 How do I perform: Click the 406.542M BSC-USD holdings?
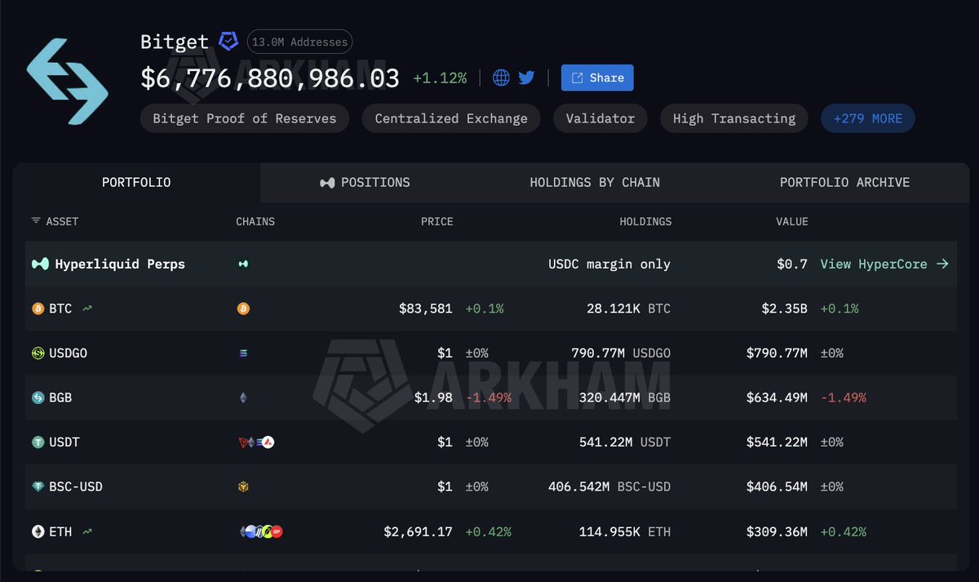pyautogui.click(x=609, y=486)
